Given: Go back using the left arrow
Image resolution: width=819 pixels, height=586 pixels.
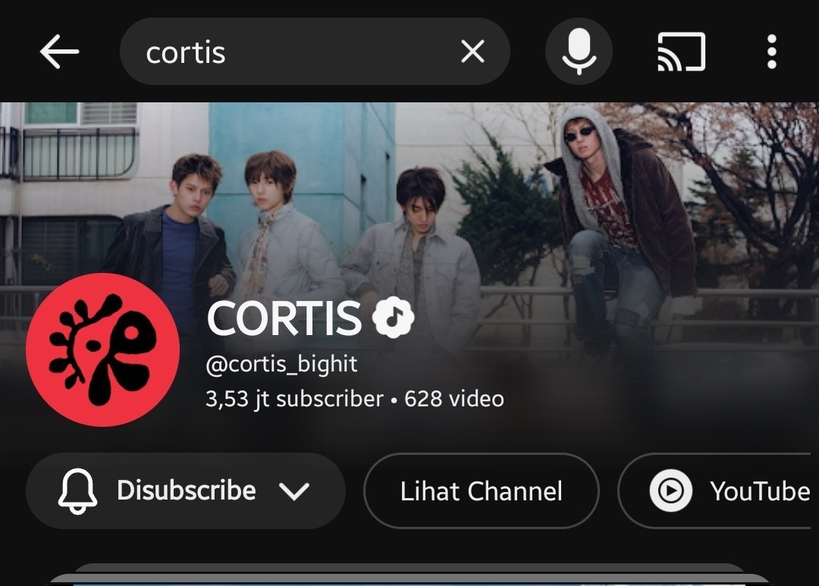Looking at the screenshot, I should 59,52.
